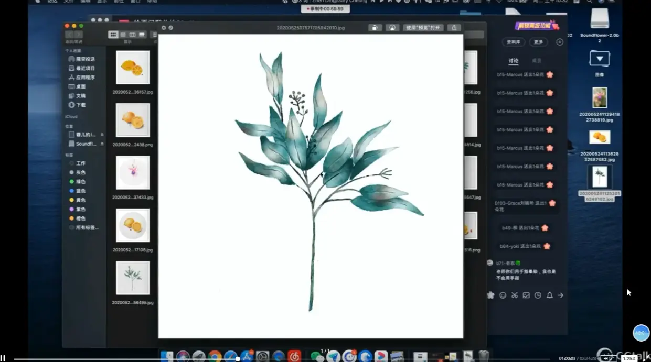Click the rotate icon in Quick Look toolbar
Image resolution: width=651 pixels, height=362 pixels.
pos(375,27)
